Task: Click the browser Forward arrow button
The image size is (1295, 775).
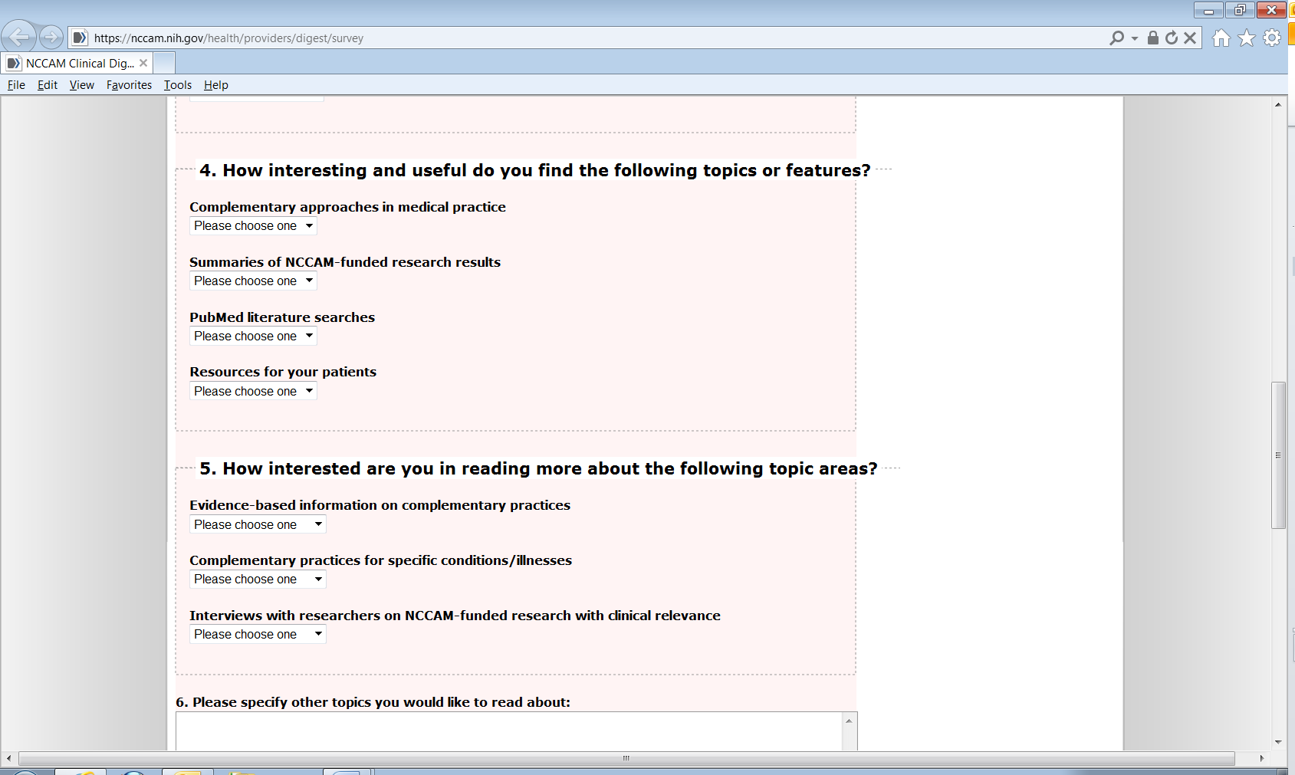Action: coord(51,37)
